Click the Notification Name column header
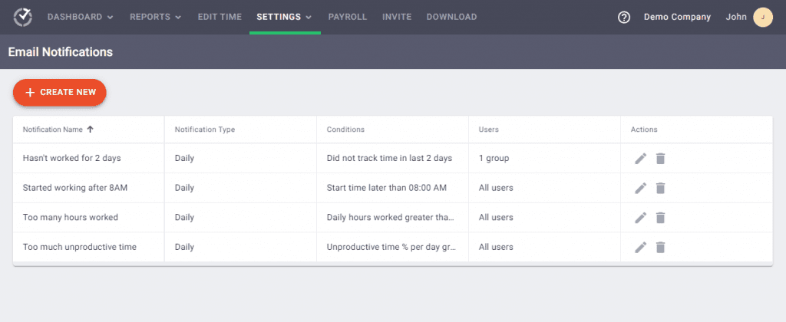786x322 pixels. (53, 130)
